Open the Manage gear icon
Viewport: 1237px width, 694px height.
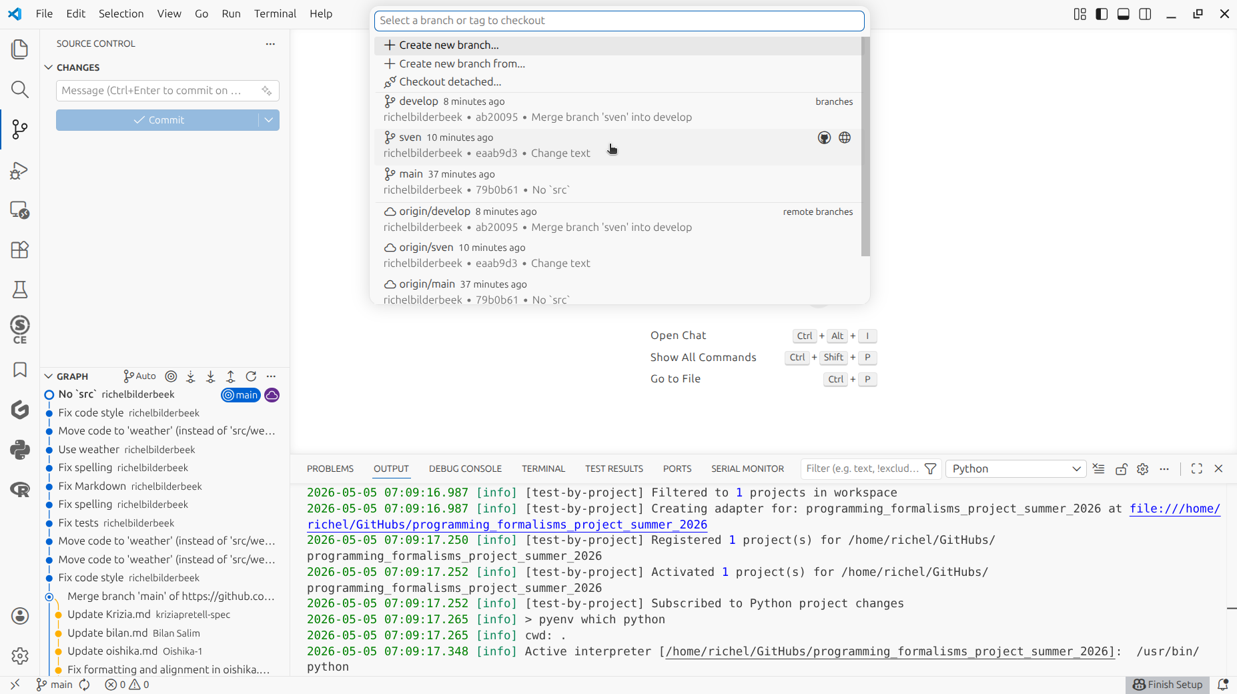[20, 656]
